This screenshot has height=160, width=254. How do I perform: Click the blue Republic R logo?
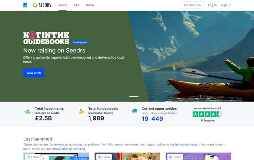coord(25,5)
